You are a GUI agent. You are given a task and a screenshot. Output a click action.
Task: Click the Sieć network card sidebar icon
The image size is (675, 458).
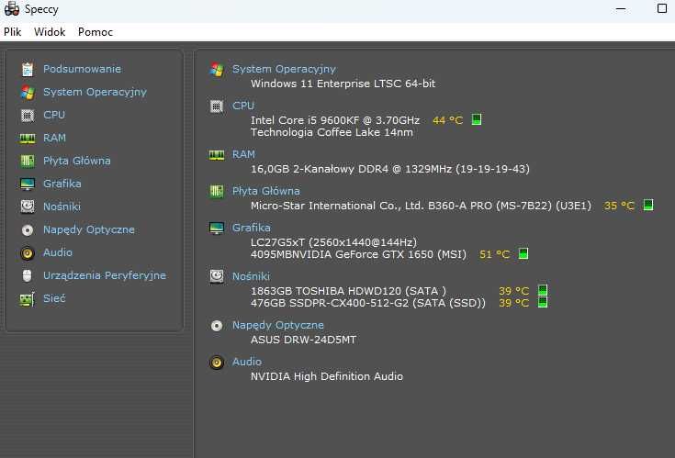[x=28, y=299]
